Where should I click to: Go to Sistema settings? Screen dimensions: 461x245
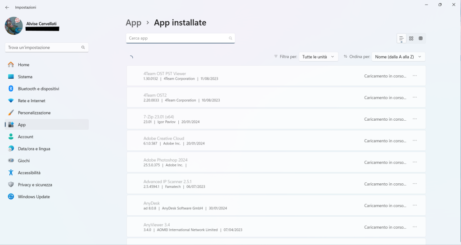point(25,77)
